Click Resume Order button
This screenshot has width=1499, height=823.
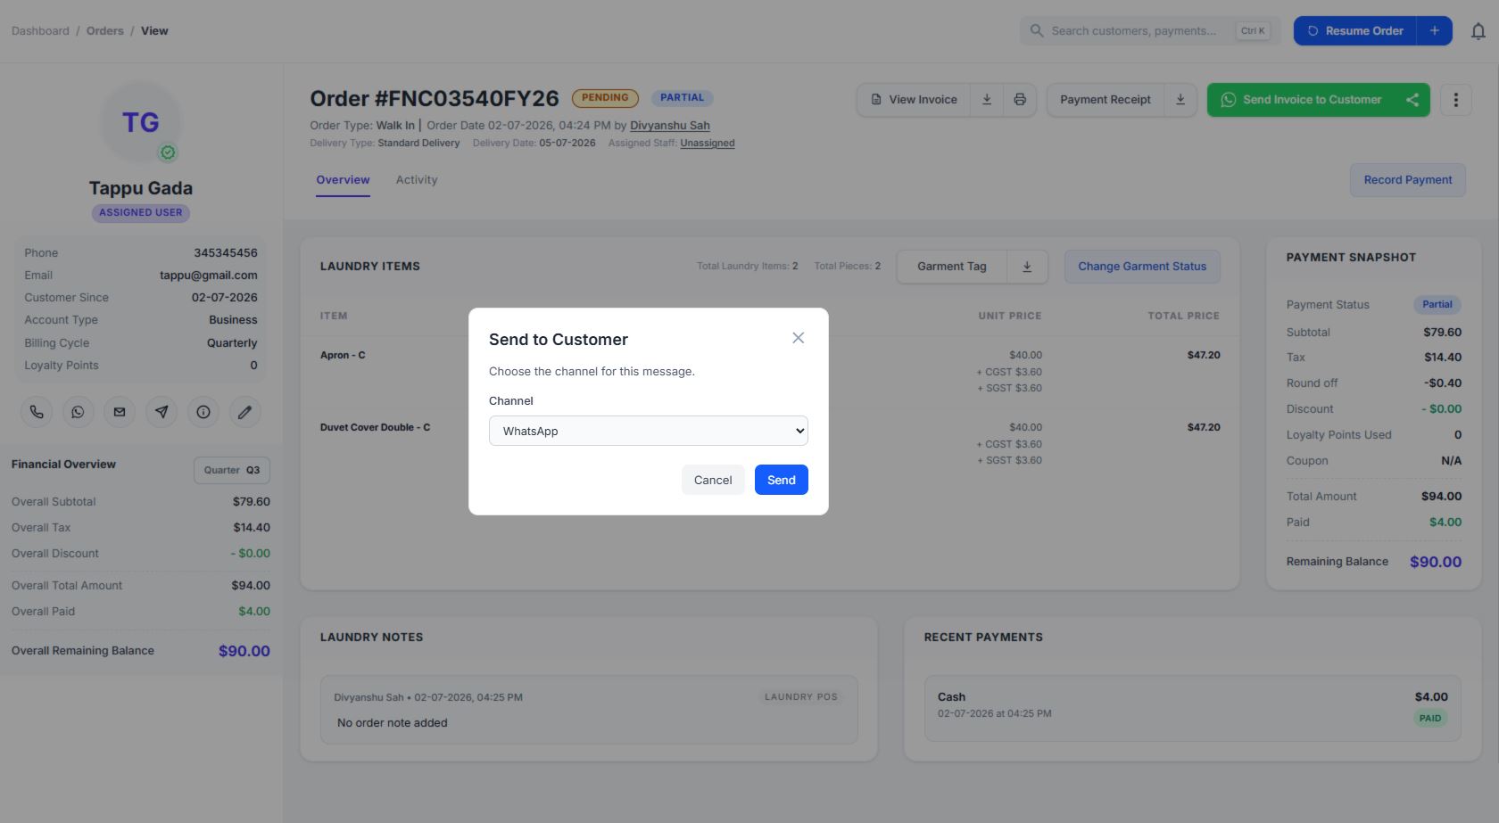[x=1355, y=30]
